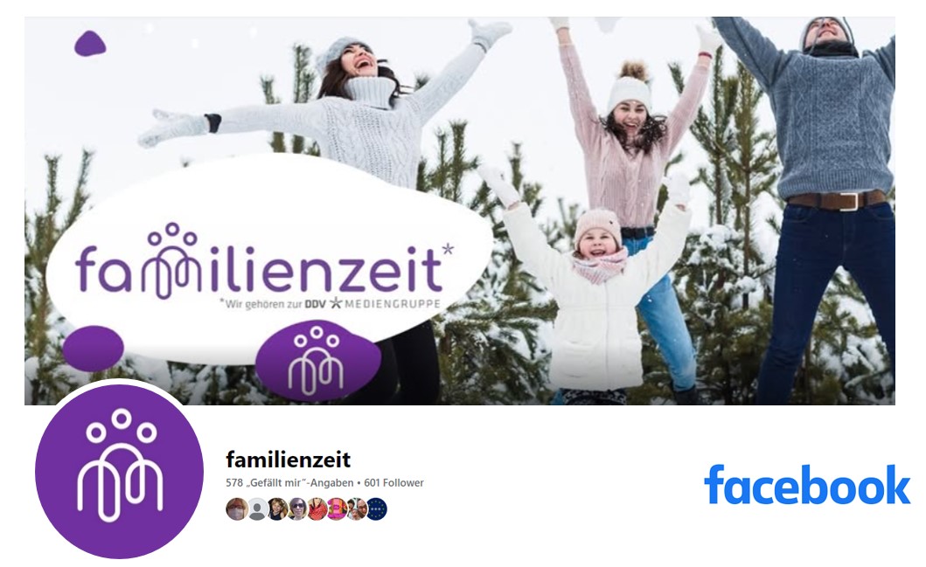This screenshot has height=567, width=926.
Task: Open the dark blue starred follower avatar
Action: coord(377,509)
